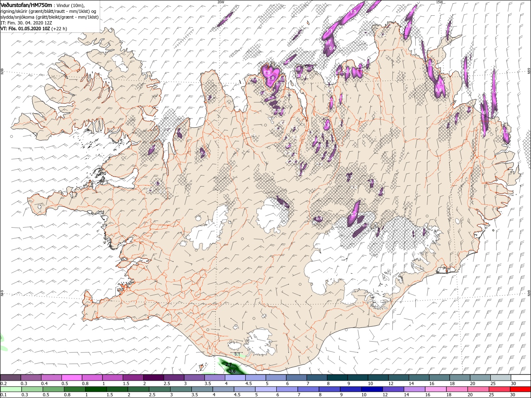Pick the pale grey 25 snow scale swatch
The image size is (531, 398).
[x=500, y=378]
